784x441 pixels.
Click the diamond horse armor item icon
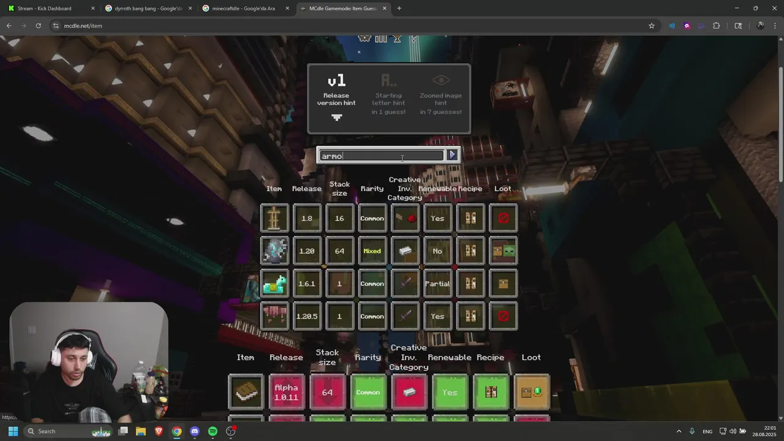(274, 284)
